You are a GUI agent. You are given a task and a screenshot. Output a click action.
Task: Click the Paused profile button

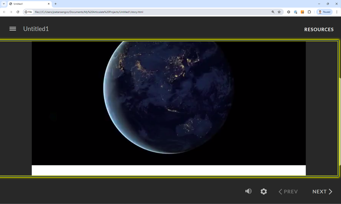(324, 12)
